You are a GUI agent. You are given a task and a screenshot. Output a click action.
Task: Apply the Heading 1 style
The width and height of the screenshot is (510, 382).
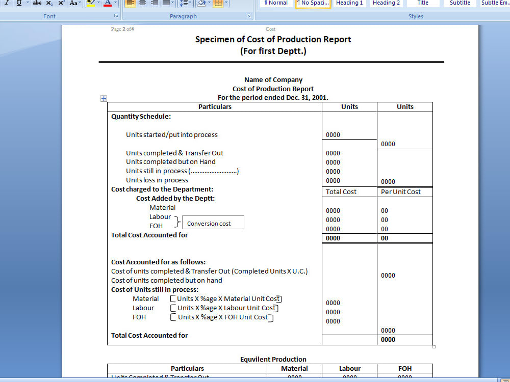[x=349, y=3]
